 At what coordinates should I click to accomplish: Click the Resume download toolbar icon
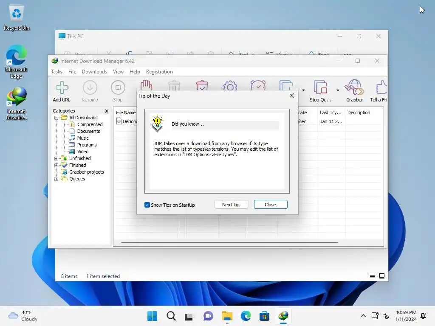coord(90,92)
